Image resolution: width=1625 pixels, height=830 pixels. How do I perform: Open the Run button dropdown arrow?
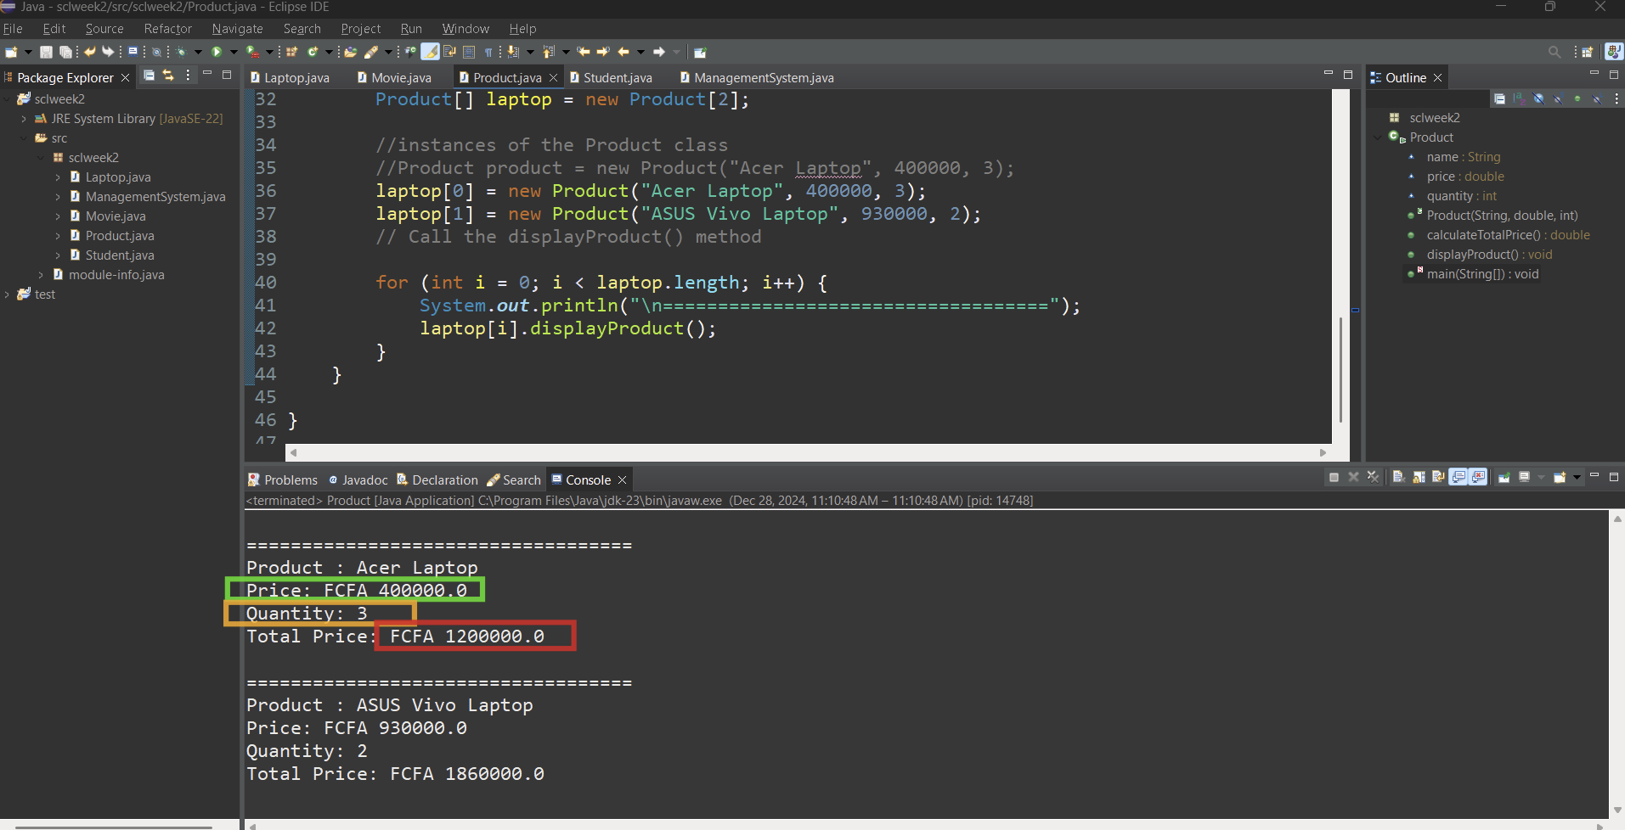pos(234,52)
